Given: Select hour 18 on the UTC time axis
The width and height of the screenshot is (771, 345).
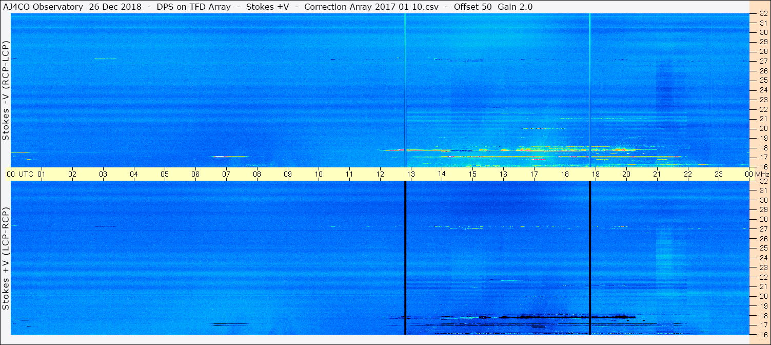Looking at the screenshot, I should click(565, 174).
